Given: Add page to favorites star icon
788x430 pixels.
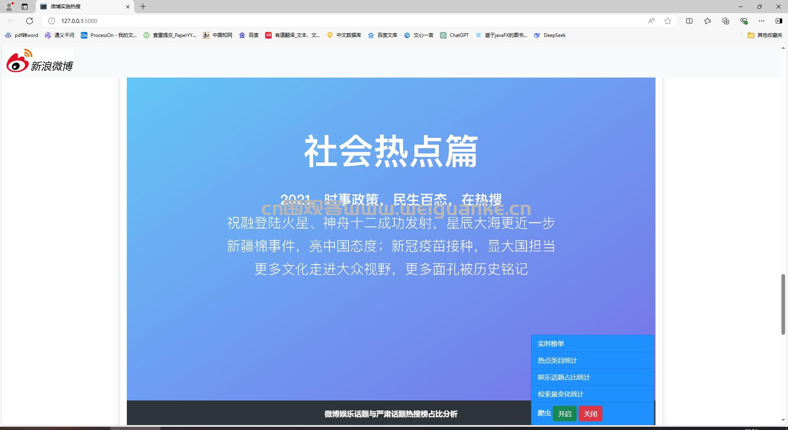Looking at the screenshot, I should pos(668,21).
